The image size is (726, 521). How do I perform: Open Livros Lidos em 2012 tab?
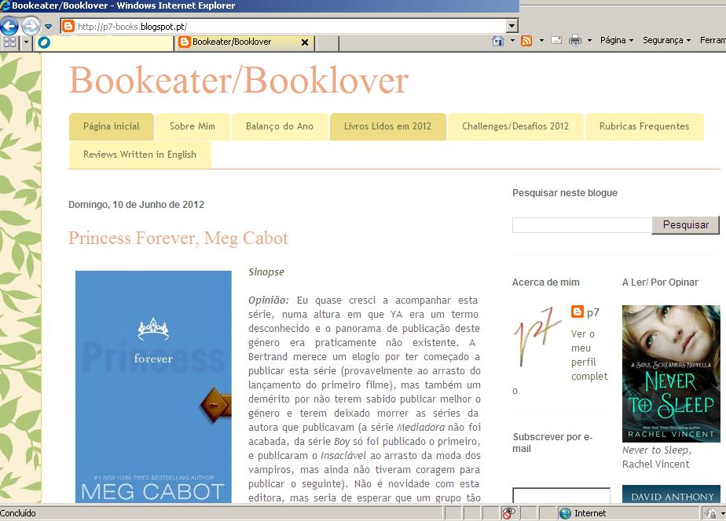pos(387,126)
